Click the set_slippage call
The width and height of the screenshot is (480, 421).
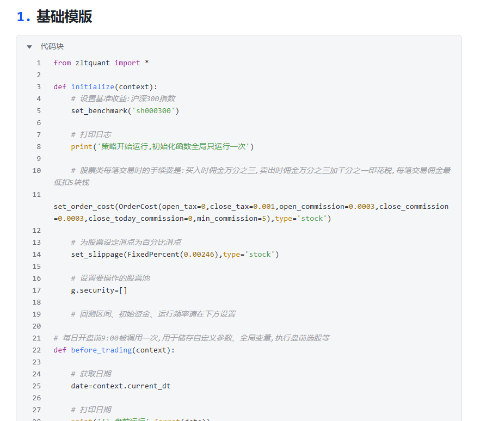tap(97, 255)
